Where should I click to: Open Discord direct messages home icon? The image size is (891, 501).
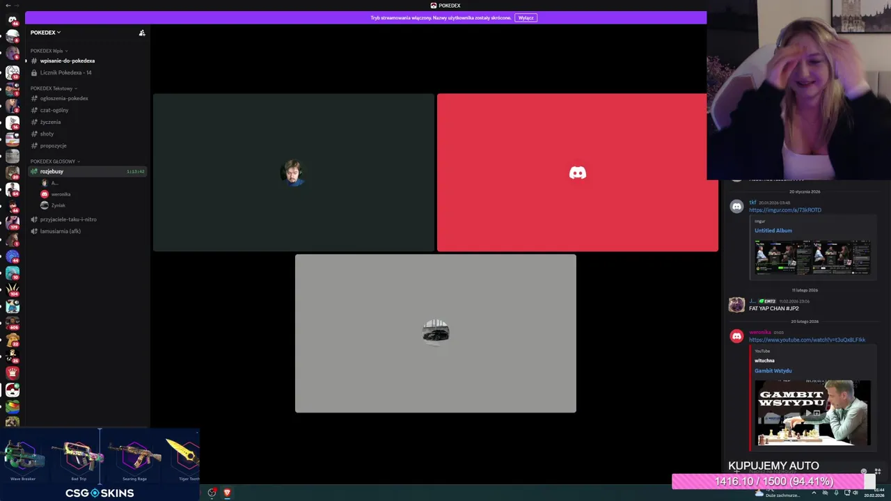coord(13,19)
